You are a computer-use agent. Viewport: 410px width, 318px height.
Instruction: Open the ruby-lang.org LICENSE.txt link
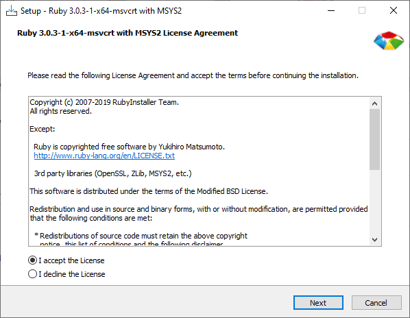click(x=104, y=156)
